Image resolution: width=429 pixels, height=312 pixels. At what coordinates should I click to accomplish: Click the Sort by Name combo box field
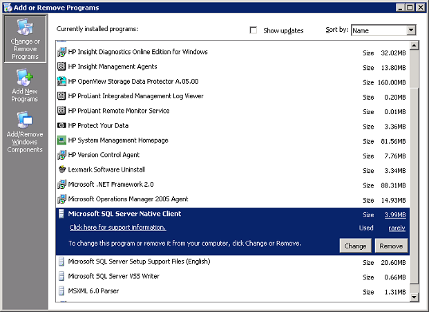click(x=383, y=30)
